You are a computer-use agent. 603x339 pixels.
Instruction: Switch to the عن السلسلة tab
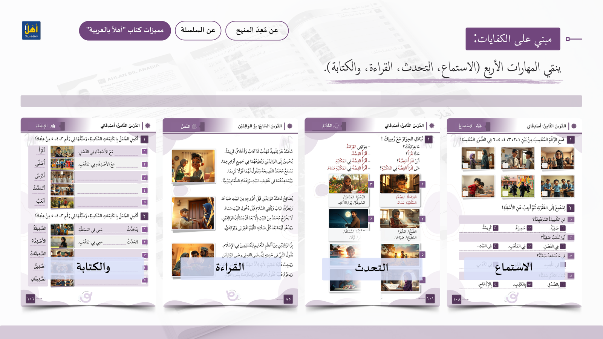[x=198, y=31]
